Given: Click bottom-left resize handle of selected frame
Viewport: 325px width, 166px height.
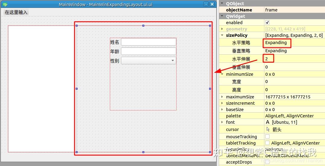Looking at the screenshot, I should pos(77,152).
